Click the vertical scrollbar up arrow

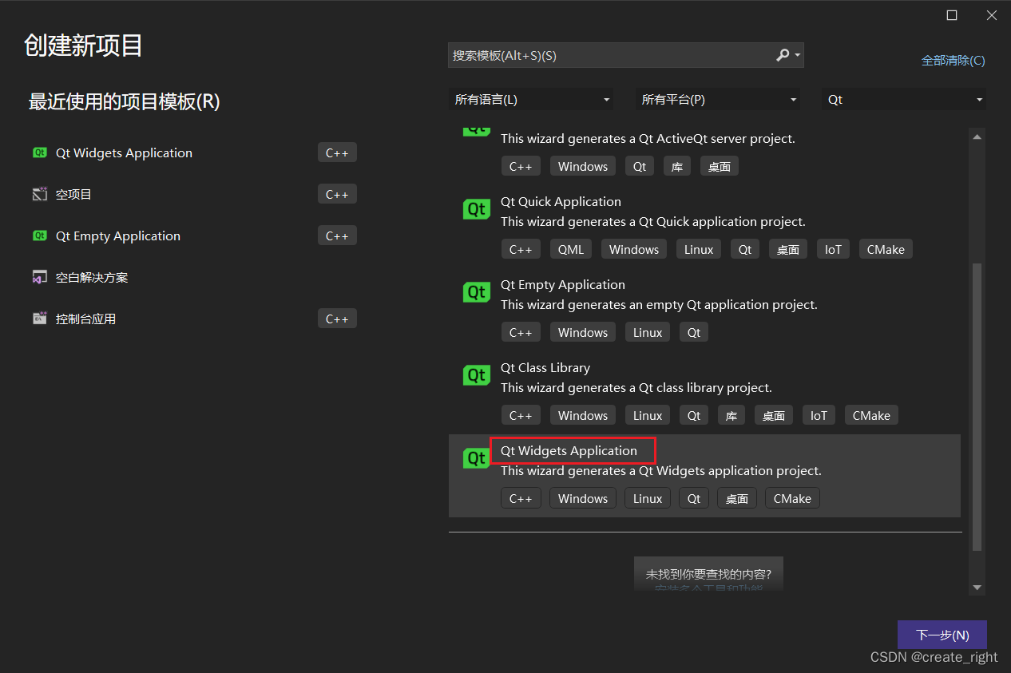pyautogui.click(x=977, y=137)
